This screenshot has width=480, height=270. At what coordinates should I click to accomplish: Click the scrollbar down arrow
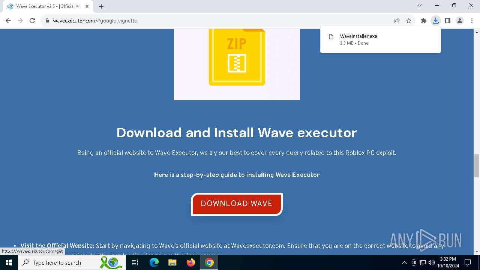(x=477, y=252)
